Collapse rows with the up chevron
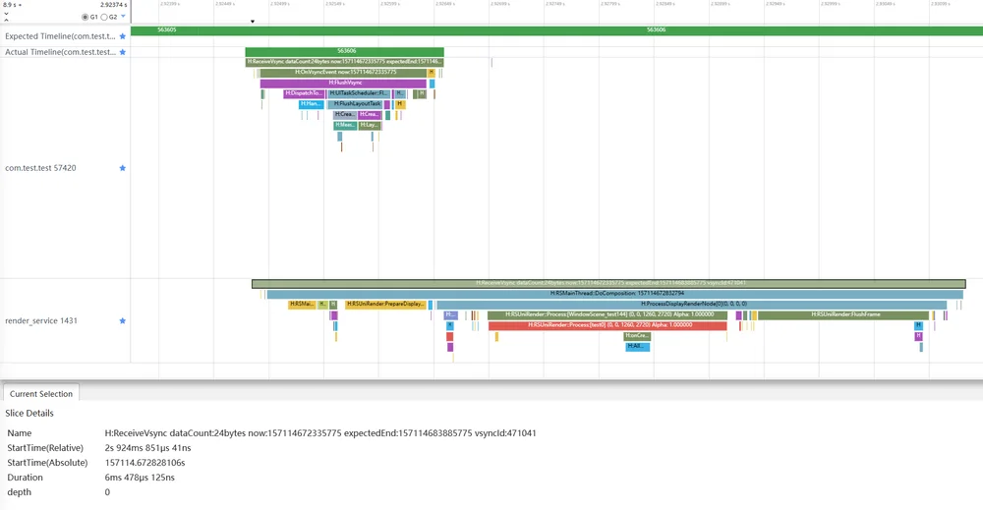The width and height of the screenshot is (983, 510). point(6,20)
